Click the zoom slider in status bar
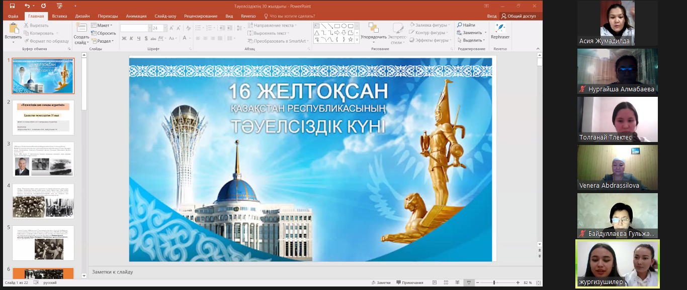 pyautogui.click(x=494, y=283)
